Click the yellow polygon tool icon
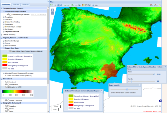The width and height of the screenshot is (167, 113). (x=160, y=5)
